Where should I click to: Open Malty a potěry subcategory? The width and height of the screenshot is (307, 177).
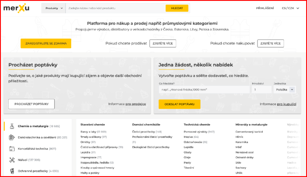tap(90, 173)
